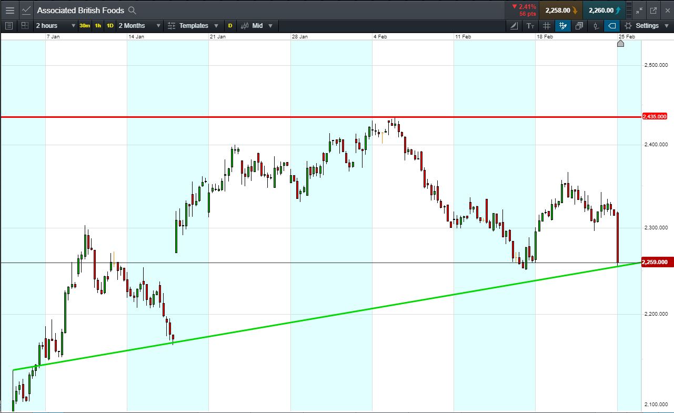The height and width of the screenshot is (413, 674).
Task: Click the 28 Jan date label
Action: click(299, 36)
